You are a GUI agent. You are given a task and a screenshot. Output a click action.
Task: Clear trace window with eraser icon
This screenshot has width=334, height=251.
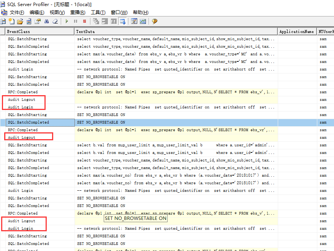click(x=55, y=22)
